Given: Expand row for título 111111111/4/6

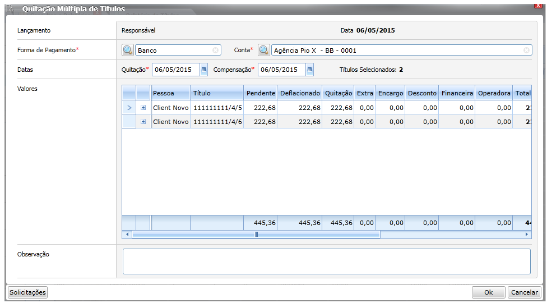Looking at the screenshot, I should pyautogui.click(x=143, y=121).
